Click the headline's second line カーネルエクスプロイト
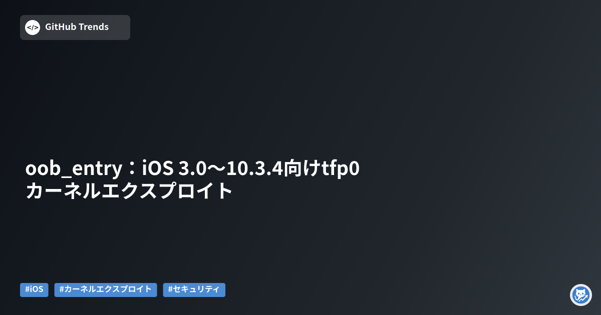 [x=129, y=191]
